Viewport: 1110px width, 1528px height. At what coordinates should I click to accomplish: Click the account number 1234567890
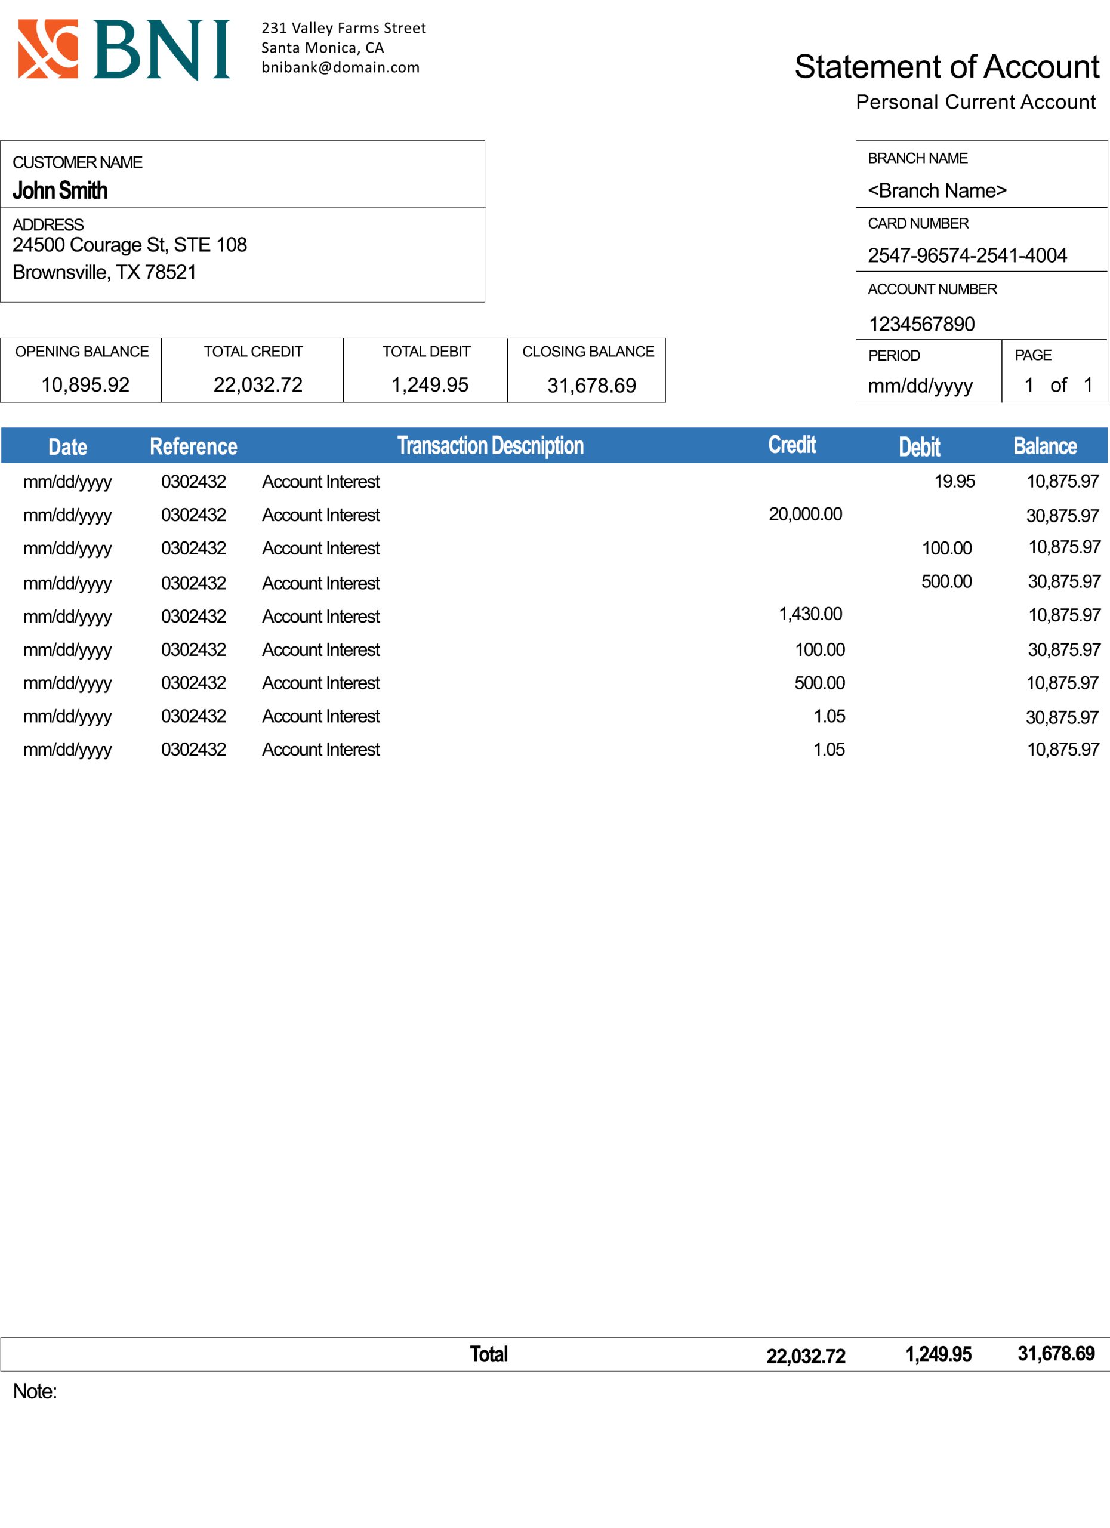click(921, 324)
